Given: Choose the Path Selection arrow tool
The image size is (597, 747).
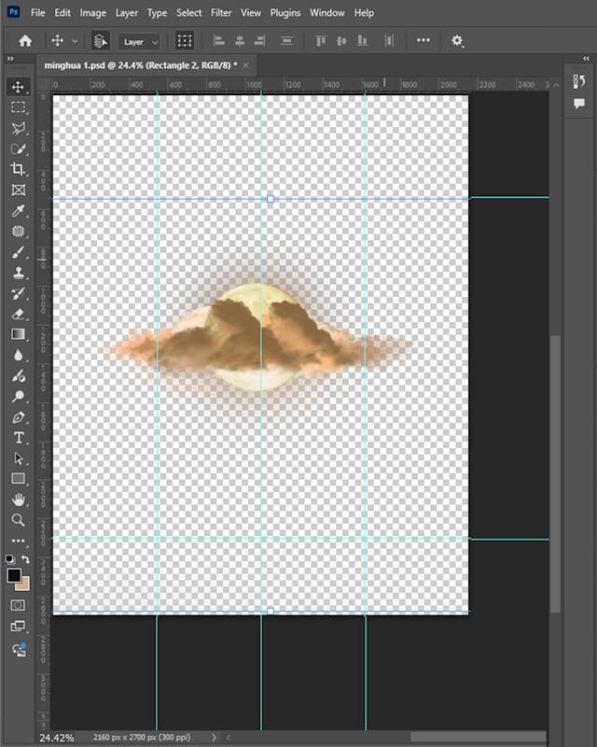Looking at the screenshot, I should [18, 458].
